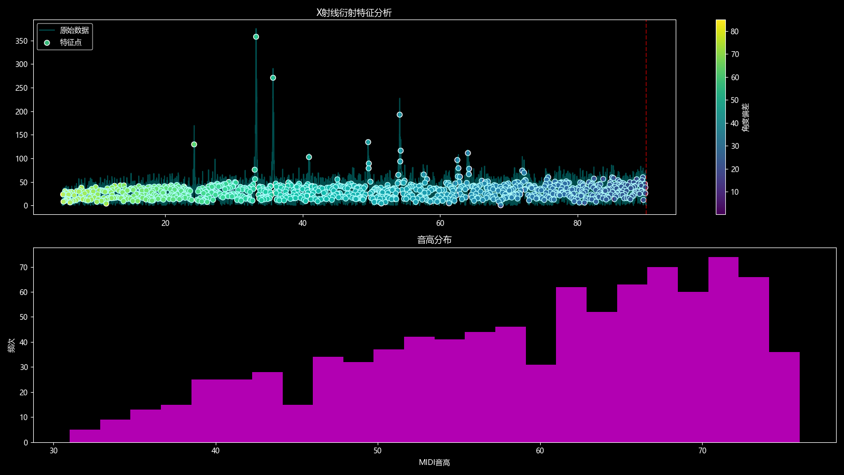Click histogram x-axis tick 50

pos(378,451)
